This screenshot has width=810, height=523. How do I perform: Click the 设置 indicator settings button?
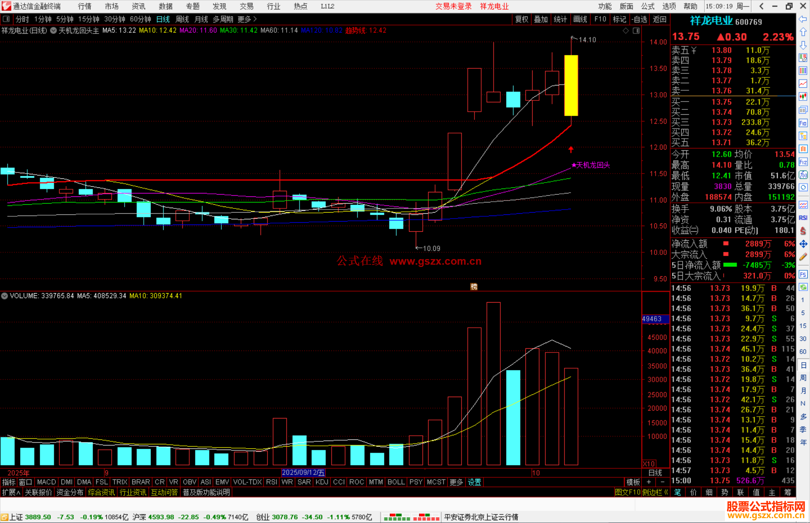[x=474, y=482]
